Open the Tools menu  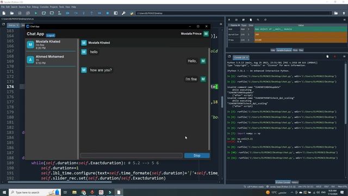coord(61,7)
